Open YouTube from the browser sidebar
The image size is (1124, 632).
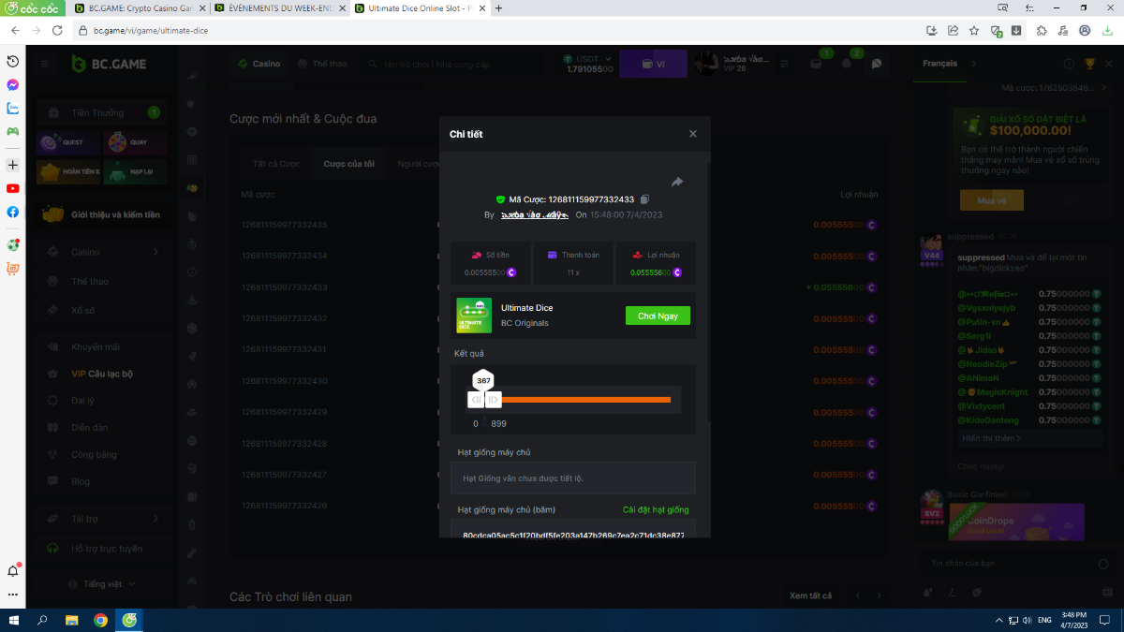click(x=13, y=188)
